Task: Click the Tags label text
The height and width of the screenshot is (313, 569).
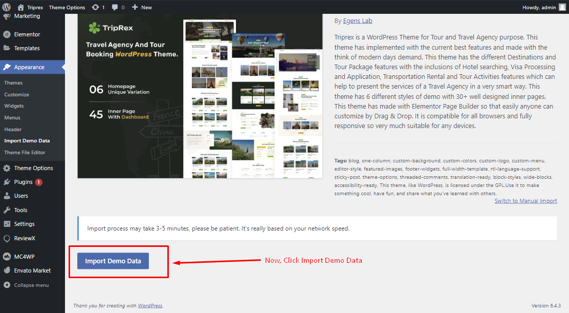Action: (340, 160)
